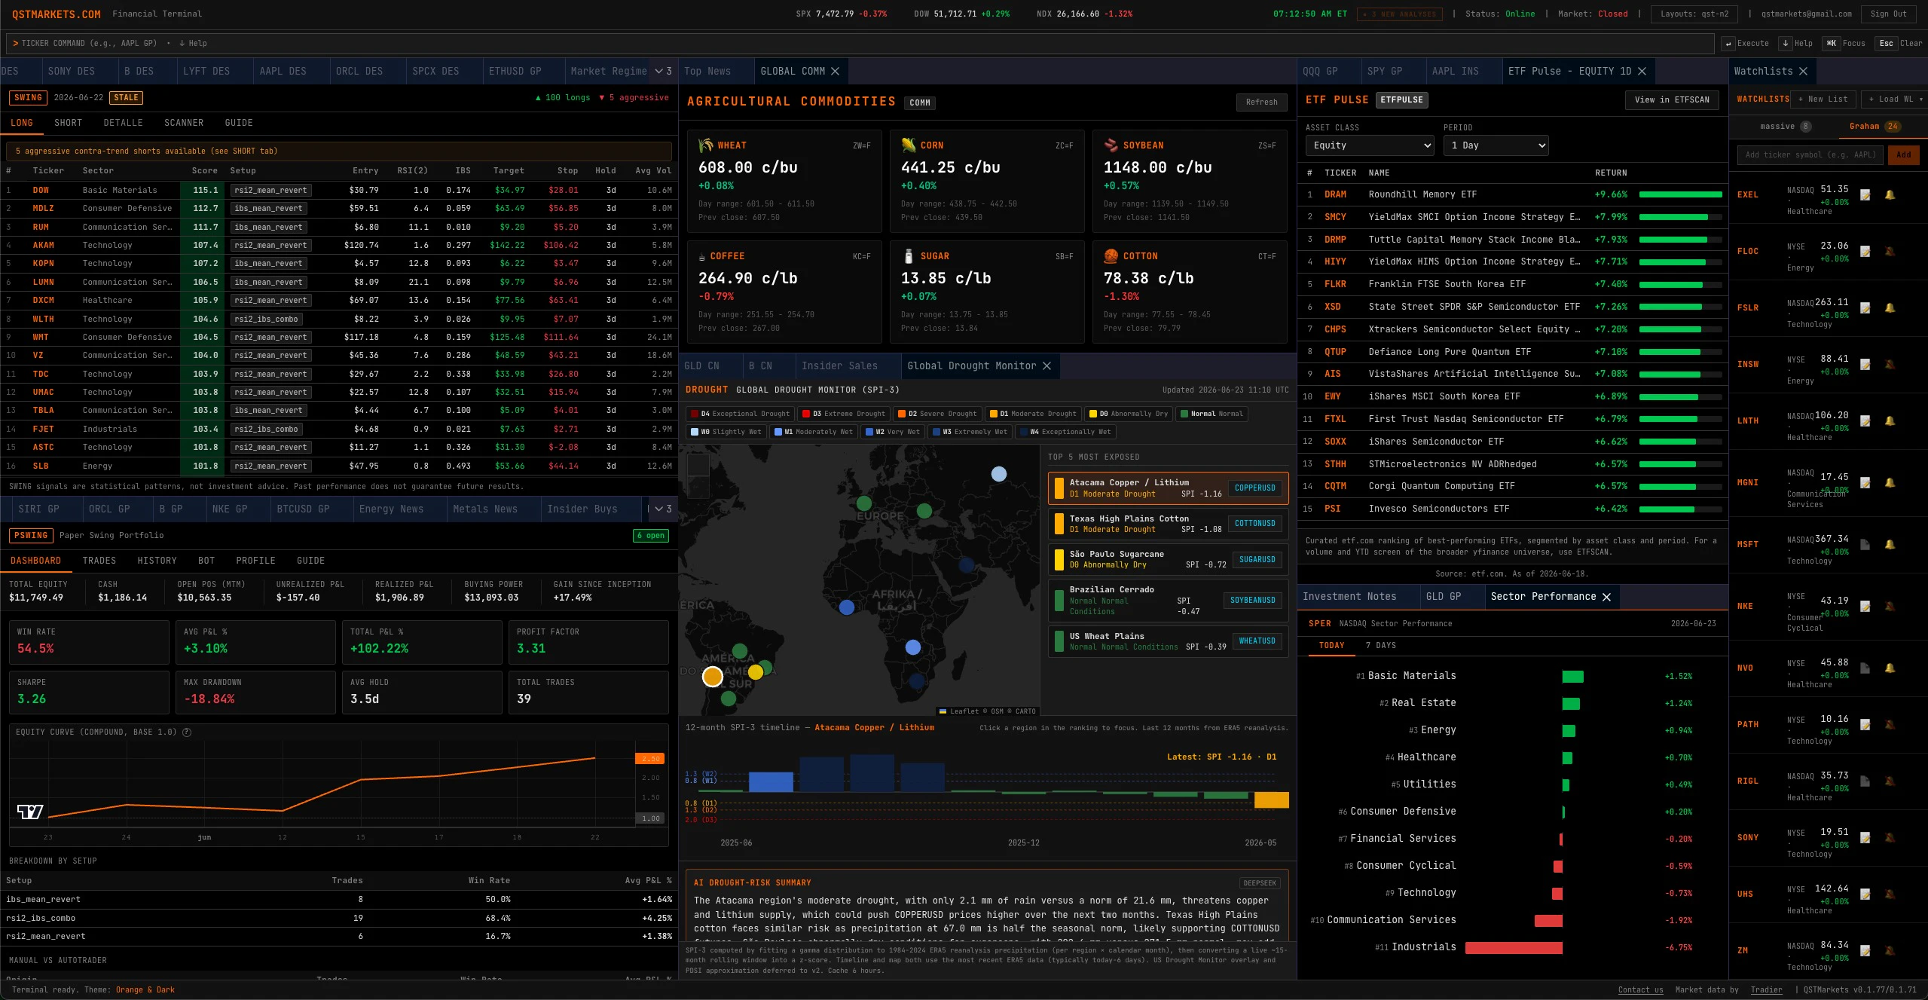The image size is (1928, 1000).
Task: Open the Asset Class Equity dropdown
Action: (1369, 145)
